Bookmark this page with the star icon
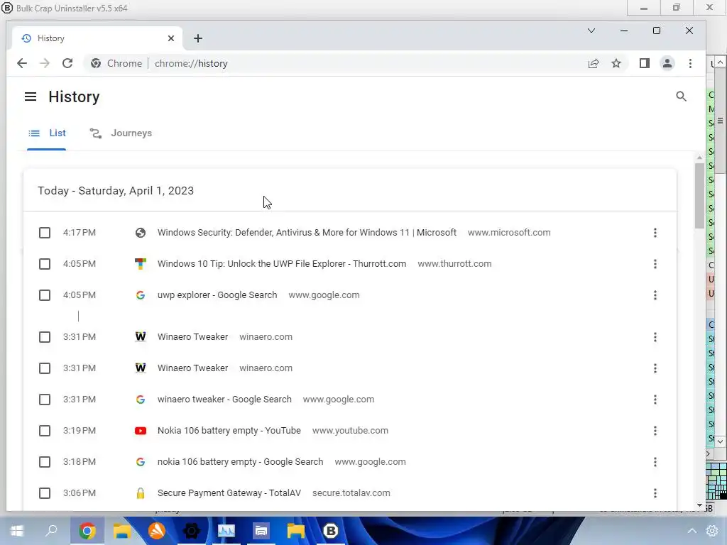 click(616, 63)
